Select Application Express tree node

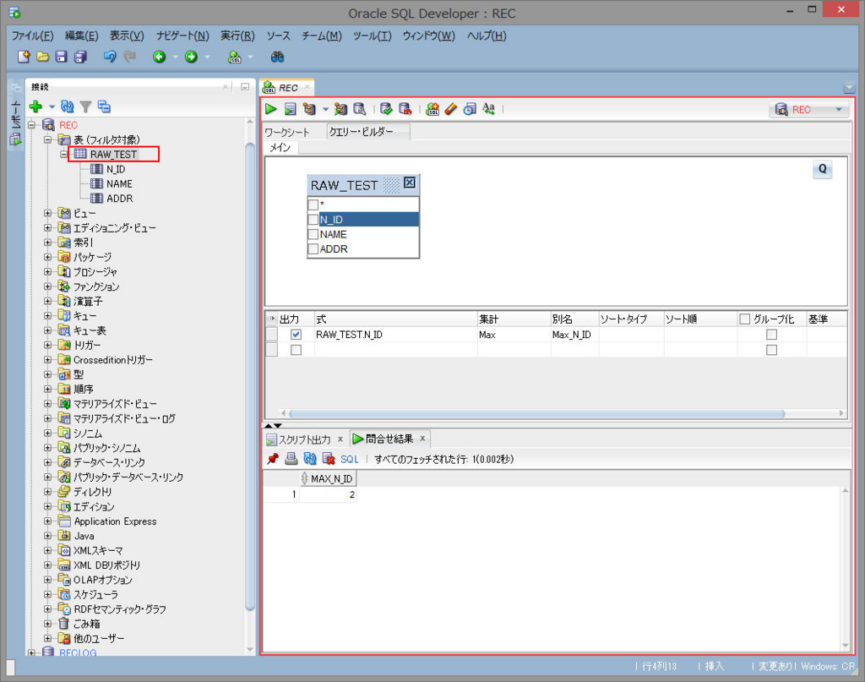coord(115,521)
